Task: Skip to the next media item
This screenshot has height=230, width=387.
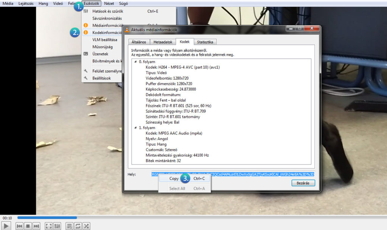Action: pos(36,226)
